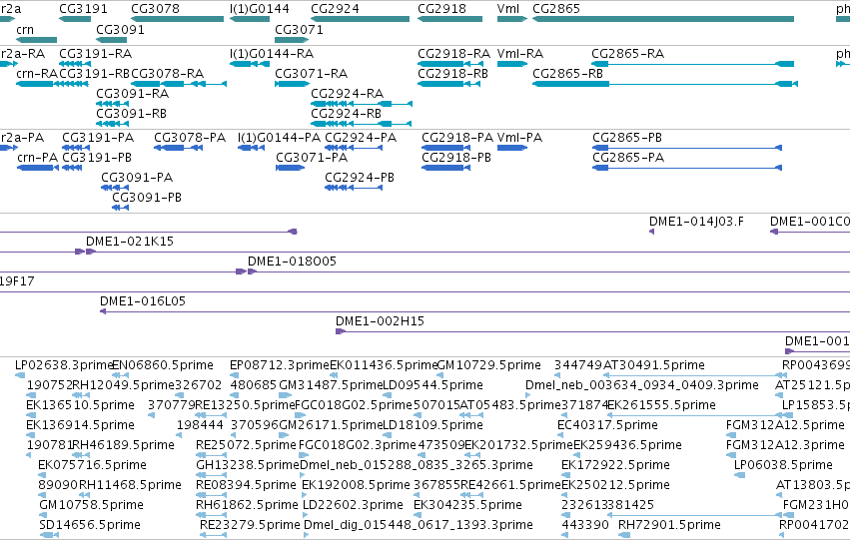
Task: Select EST label GM31487.5prime
Action: pos(331,385)
